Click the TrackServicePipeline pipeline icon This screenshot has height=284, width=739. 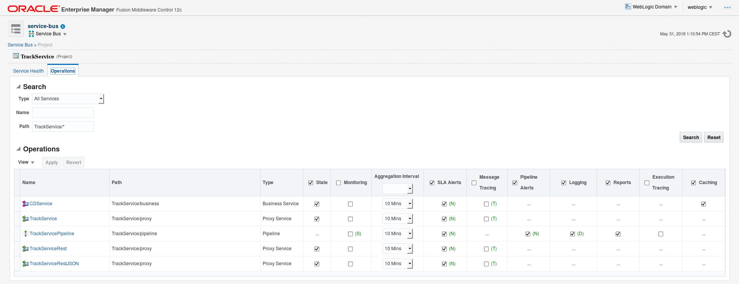click(25, 234)
